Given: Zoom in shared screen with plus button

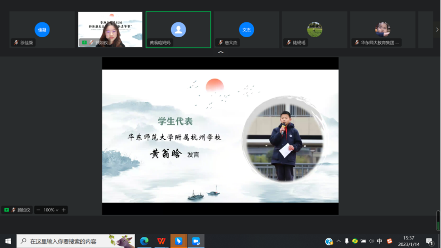Looking at the screenshot, I should tap(64, 210).
